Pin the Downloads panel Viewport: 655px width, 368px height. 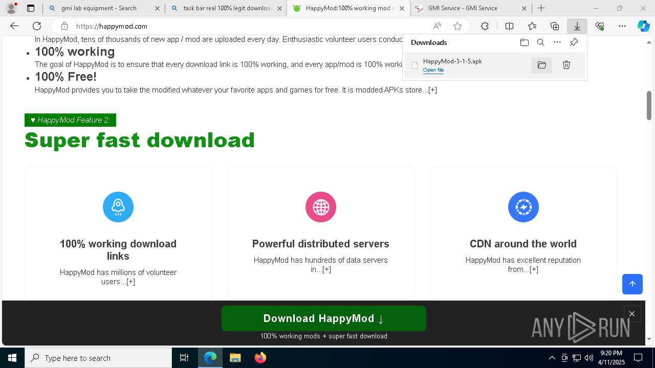pyautogui.click(x=574, y=42)
